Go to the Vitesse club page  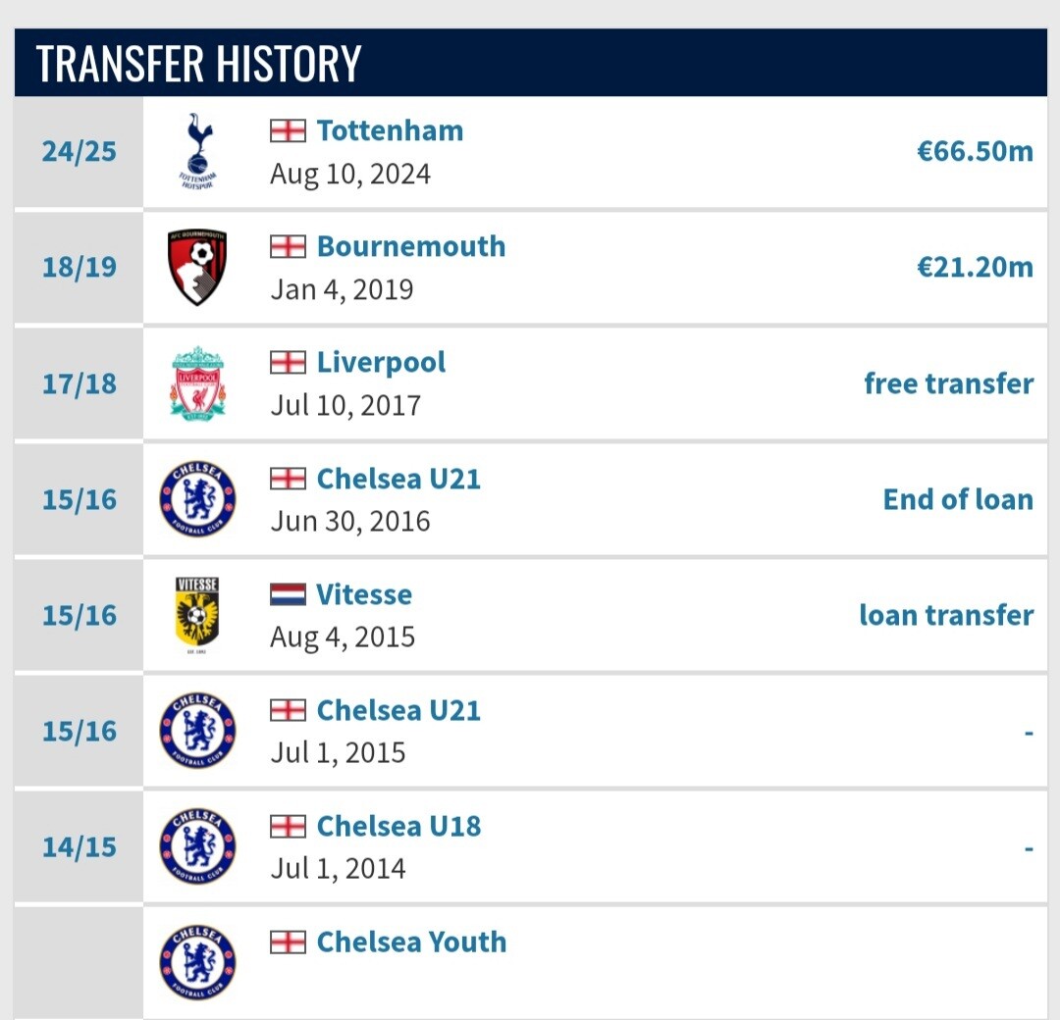[x=364, y=594]
